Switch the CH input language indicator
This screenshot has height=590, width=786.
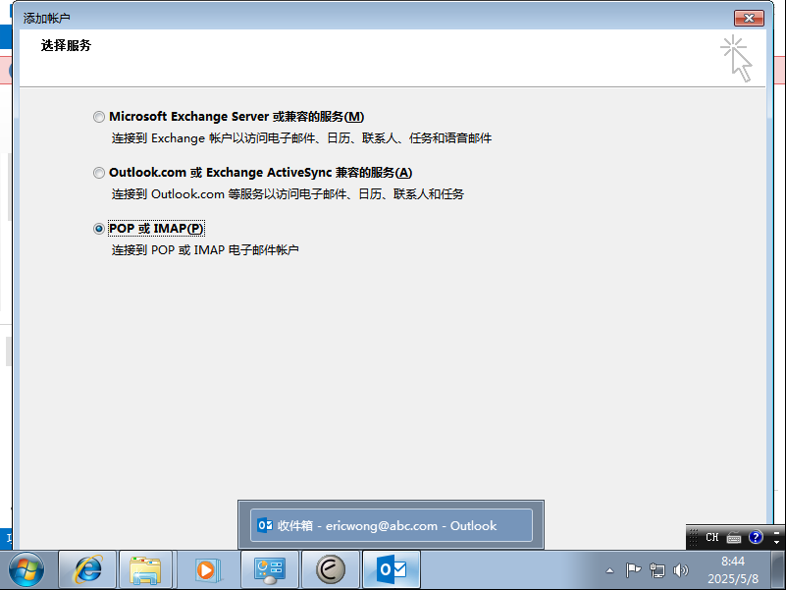pyautogui.click(x=711, y=537)
